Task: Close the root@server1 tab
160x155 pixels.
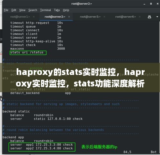Action: tap(34, 17)
